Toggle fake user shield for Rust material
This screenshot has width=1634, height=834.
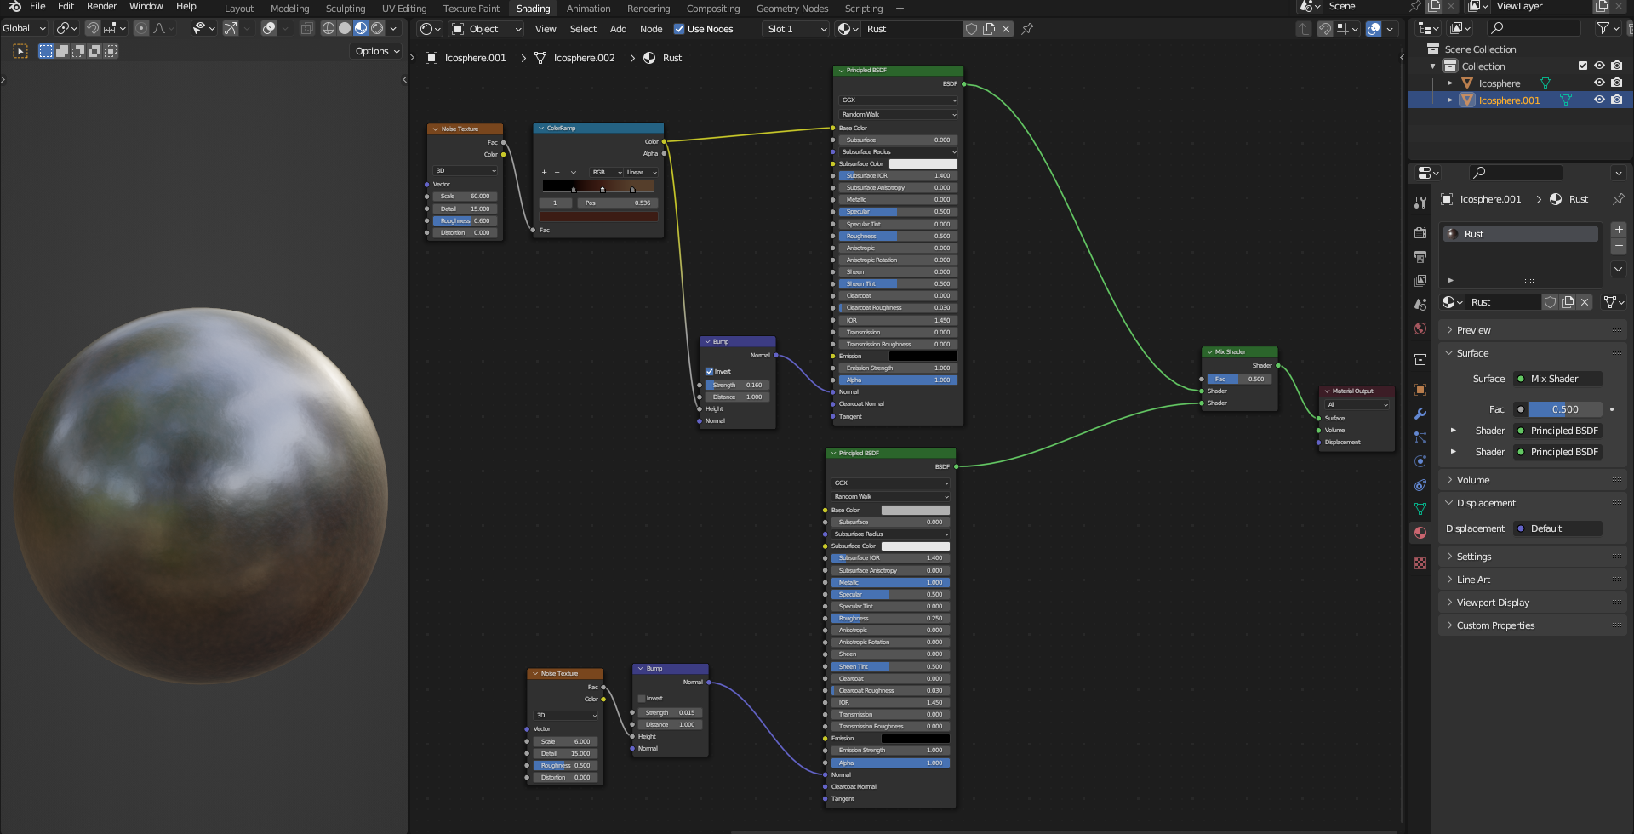coord(1550,302)
